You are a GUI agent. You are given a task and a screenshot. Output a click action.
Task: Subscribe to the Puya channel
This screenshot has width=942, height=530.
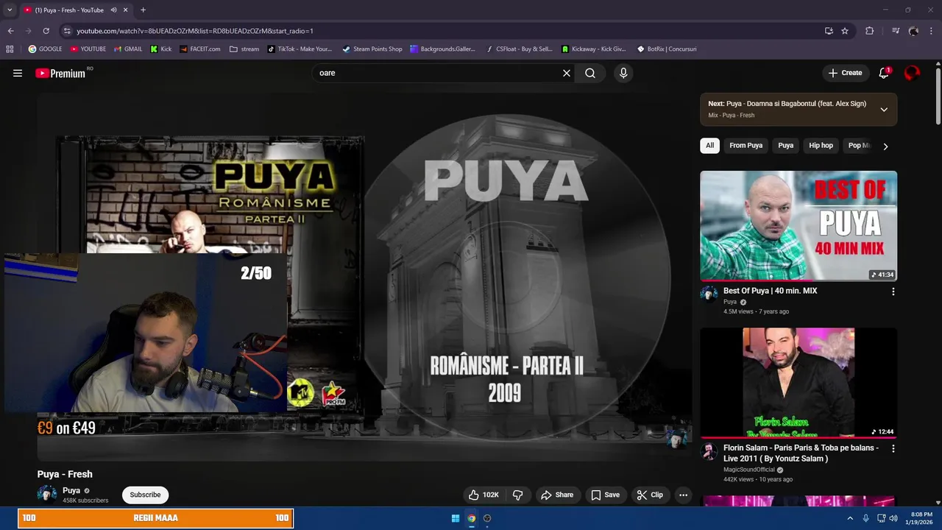[x=145, y=495]
